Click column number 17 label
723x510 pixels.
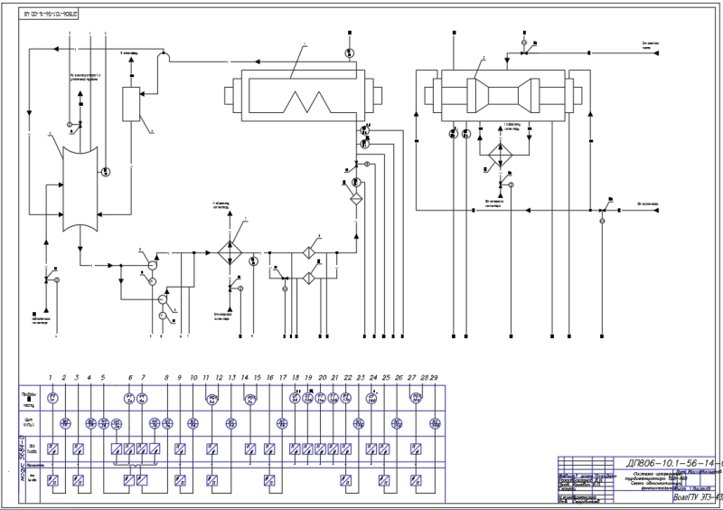pyautogui.click(x=283, y=378)
